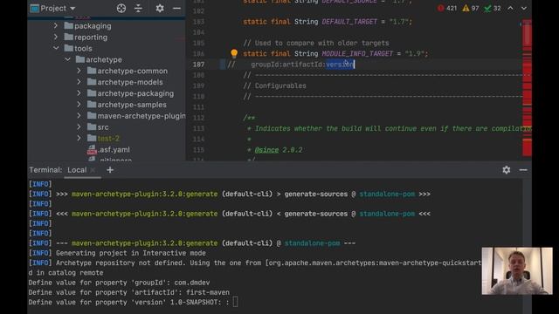Go to previous highlighted error arrow
This screenshot has height=314, width=559.
coord(510,8)
